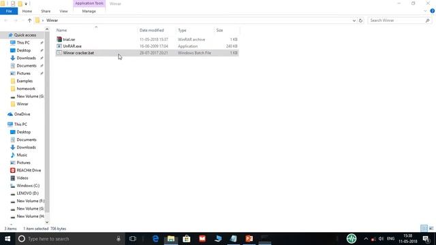Sort files by Name column header
This screenshot has height=245, width=436.
coord(62,30)
